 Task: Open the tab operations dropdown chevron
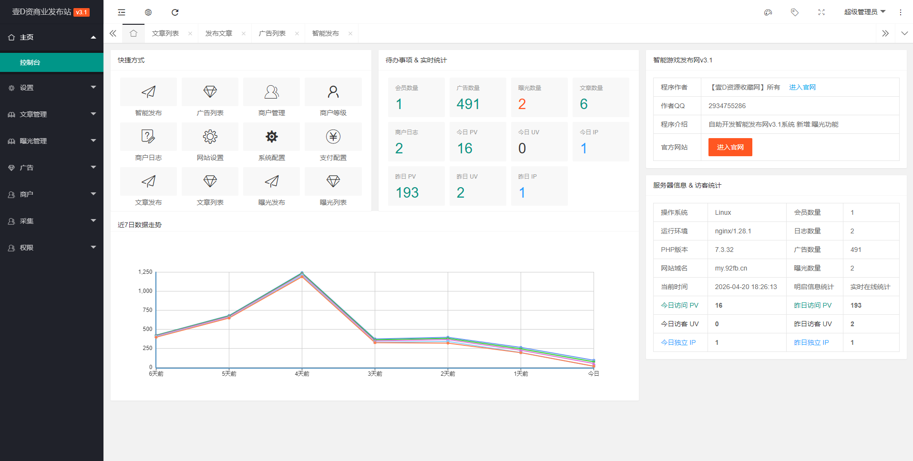point(904,33)
